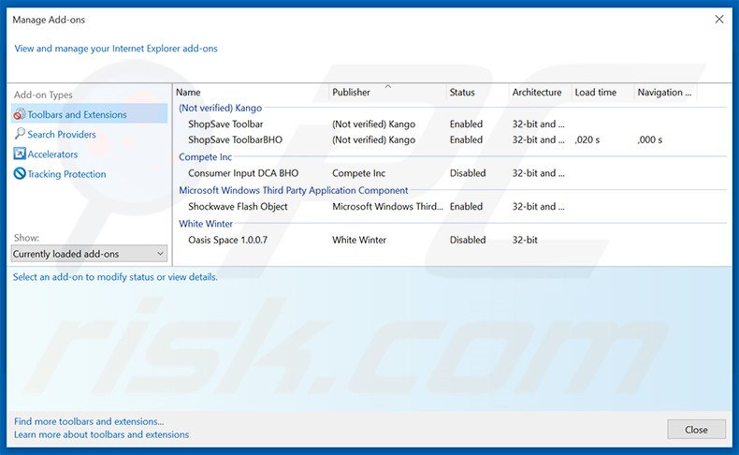This screenshot has height=455, width=739.
Task: Click the White Winter group header
Action: (206, 224)
